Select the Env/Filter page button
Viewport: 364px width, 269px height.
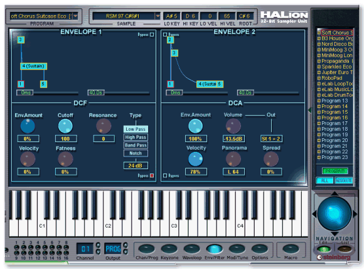pos(214,249)
